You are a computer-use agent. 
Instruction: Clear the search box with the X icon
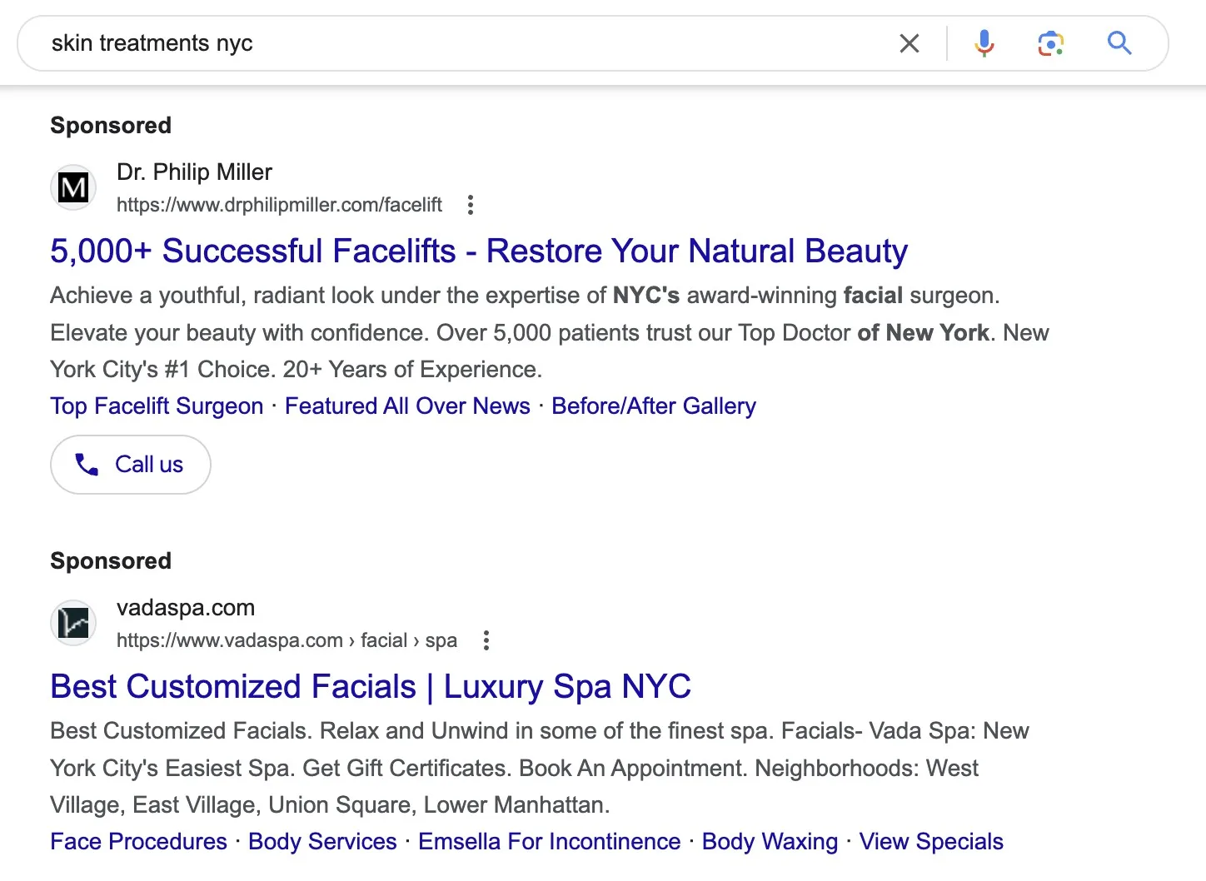[909, 43]
